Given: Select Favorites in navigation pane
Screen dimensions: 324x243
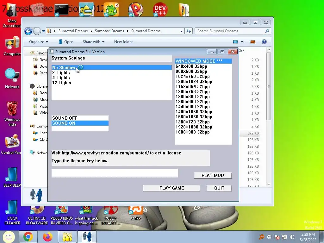Looking at the screenshot, I should 39,53.
